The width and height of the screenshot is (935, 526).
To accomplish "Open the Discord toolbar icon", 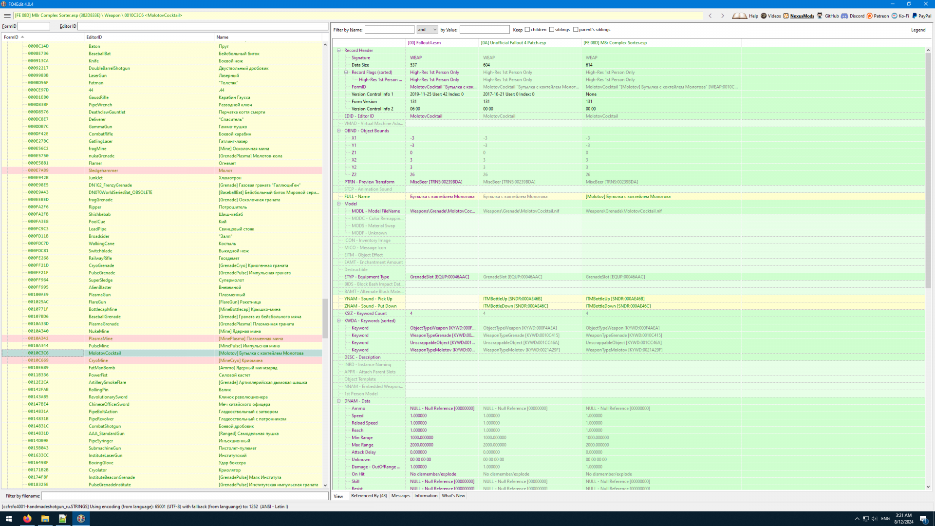I will pos(844,16).
